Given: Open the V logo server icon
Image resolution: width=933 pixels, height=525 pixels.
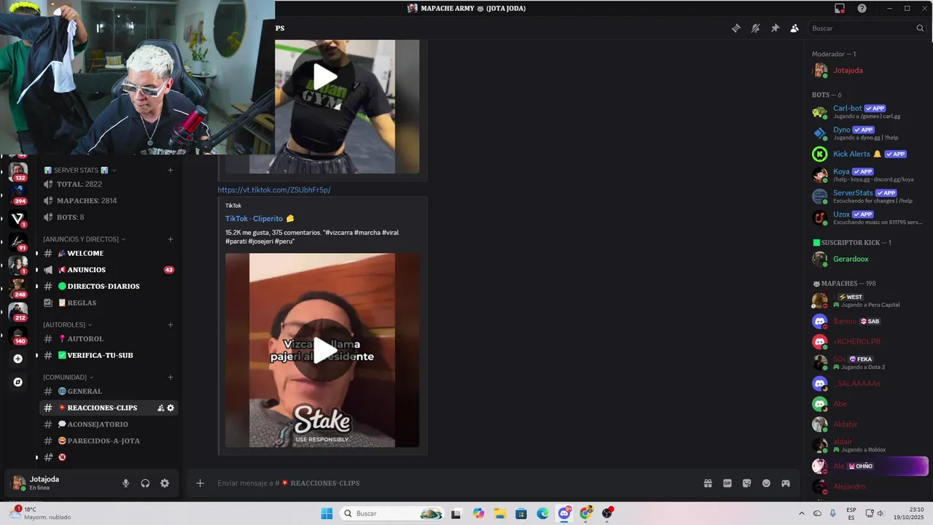Looking at the screenshot, I should pyautogui.click(x=18, y=218).
